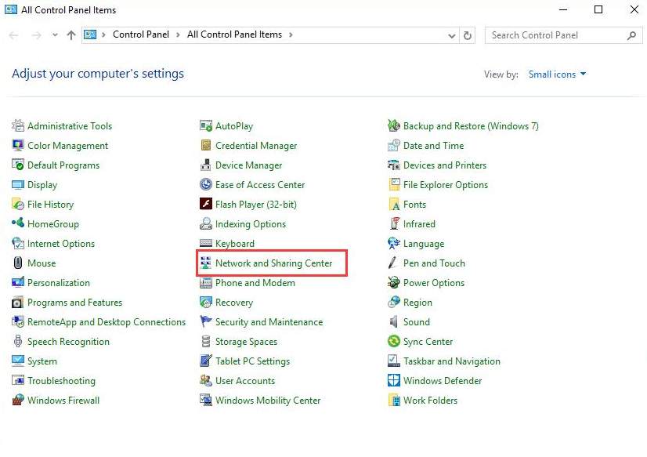Open the Backup and Restore icon
647x457 pixels.
[394, 125]
